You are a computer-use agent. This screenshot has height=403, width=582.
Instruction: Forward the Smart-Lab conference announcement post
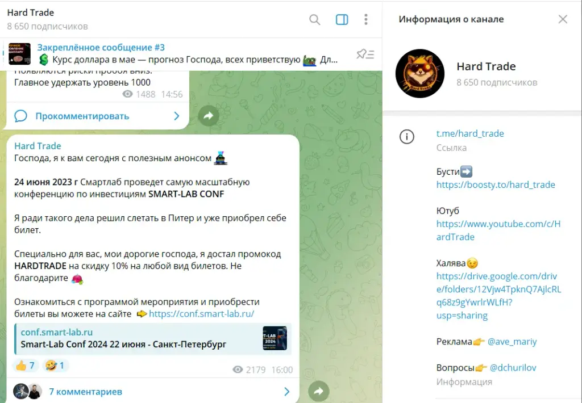tap(318, 391)
